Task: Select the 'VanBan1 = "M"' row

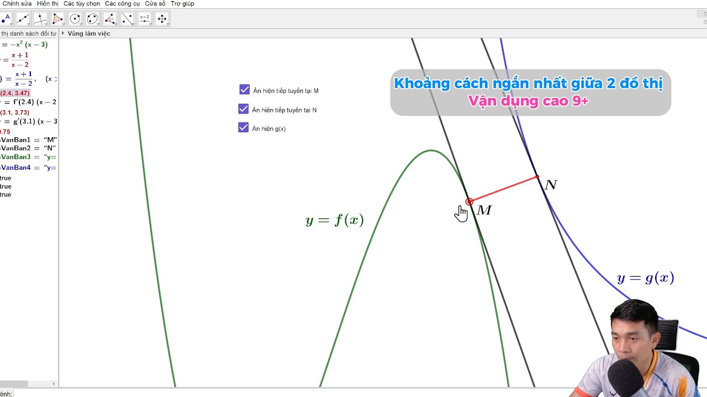Action: (29, 140)
